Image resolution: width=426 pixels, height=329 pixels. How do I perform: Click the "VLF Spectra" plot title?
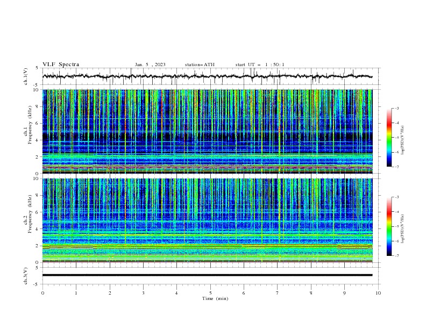(x=61, y=65)
